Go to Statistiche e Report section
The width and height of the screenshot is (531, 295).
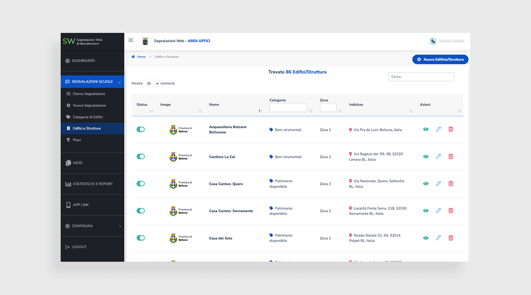(x=93, y=184)
